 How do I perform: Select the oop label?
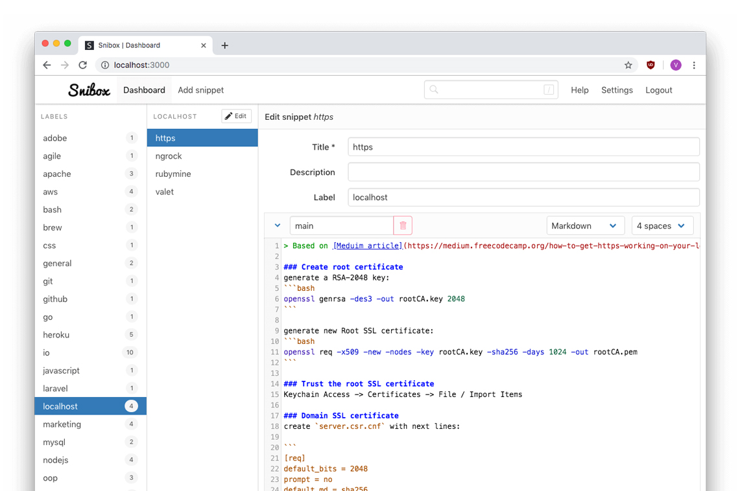click(90, 478)
